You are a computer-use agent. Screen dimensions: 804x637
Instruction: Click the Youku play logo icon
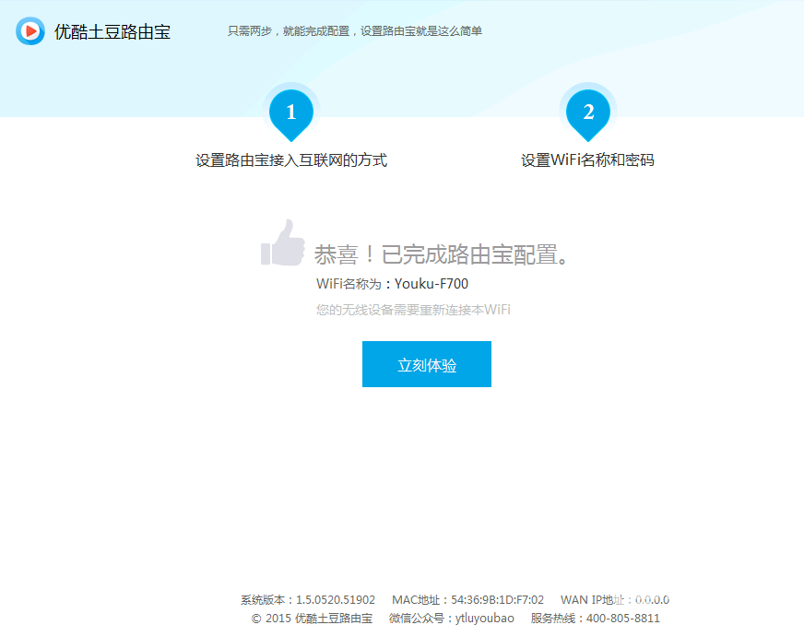click(30, 31)
